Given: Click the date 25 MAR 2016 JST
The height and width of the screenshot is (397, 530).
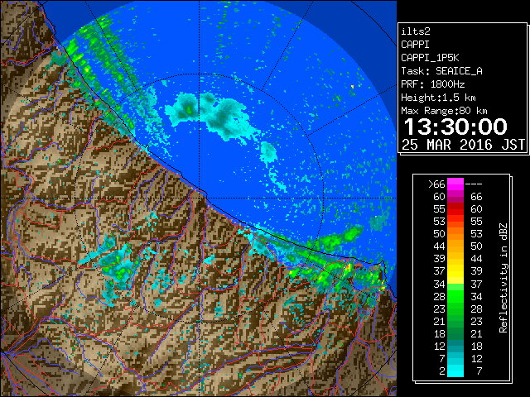Looking at the screenshot, I should point(463,145).
